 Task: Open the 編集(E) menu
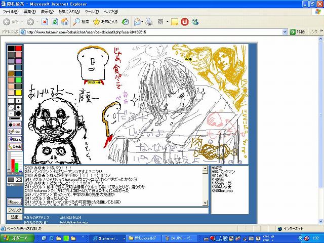[29, 12]
